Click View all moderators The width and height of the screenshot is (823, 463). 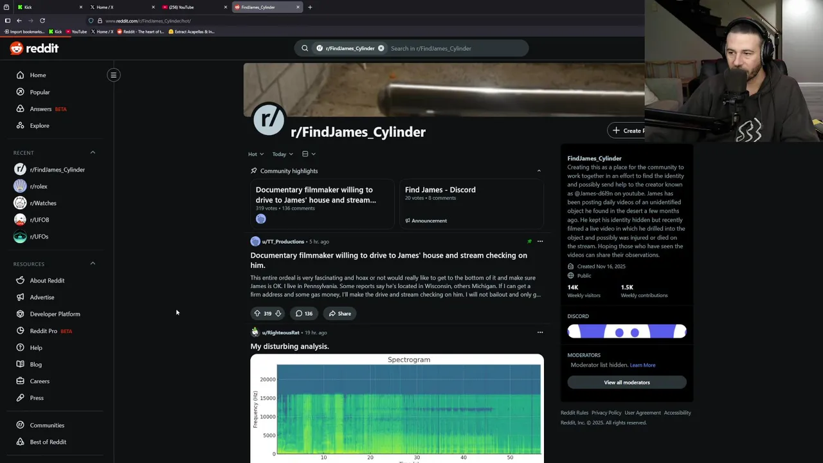click(627, 383)
